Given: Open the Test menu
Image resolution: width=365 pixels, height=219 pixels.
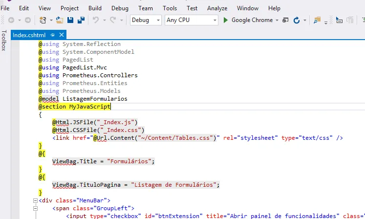Looking at the screenshot, I should 192,8.
